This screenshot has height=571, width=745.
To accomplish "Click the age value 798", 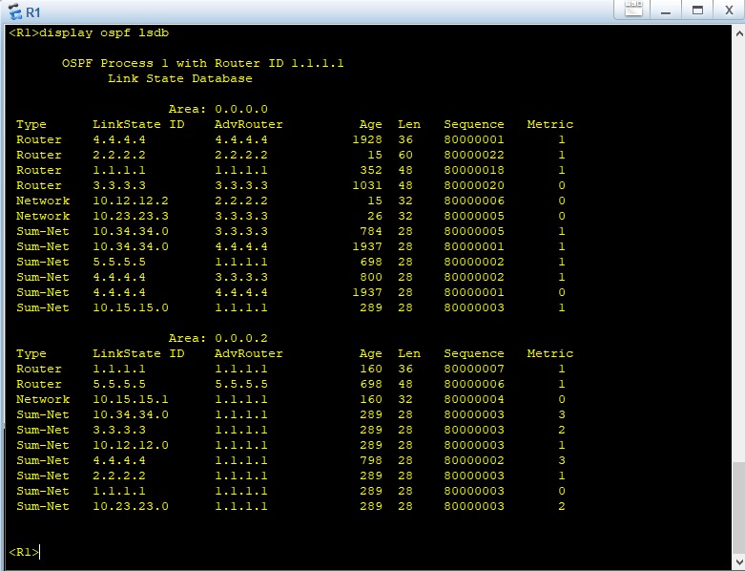I will [371, 460].
